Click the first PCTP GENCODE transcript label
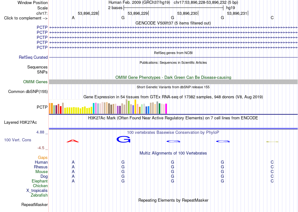This screenshot has height=212, width=298. pyautogui.click(x=42, y=28)
